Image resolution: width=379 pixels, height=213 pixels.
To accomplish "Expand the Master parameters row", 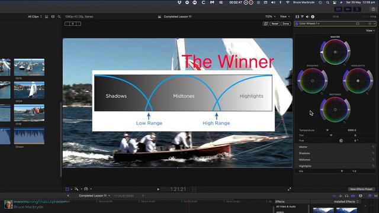I will pyautogui.click(x=335, y=147).
